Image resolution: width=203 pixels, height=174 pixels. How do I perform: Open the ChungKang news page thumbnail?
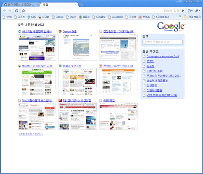click(x=37, y=116)
